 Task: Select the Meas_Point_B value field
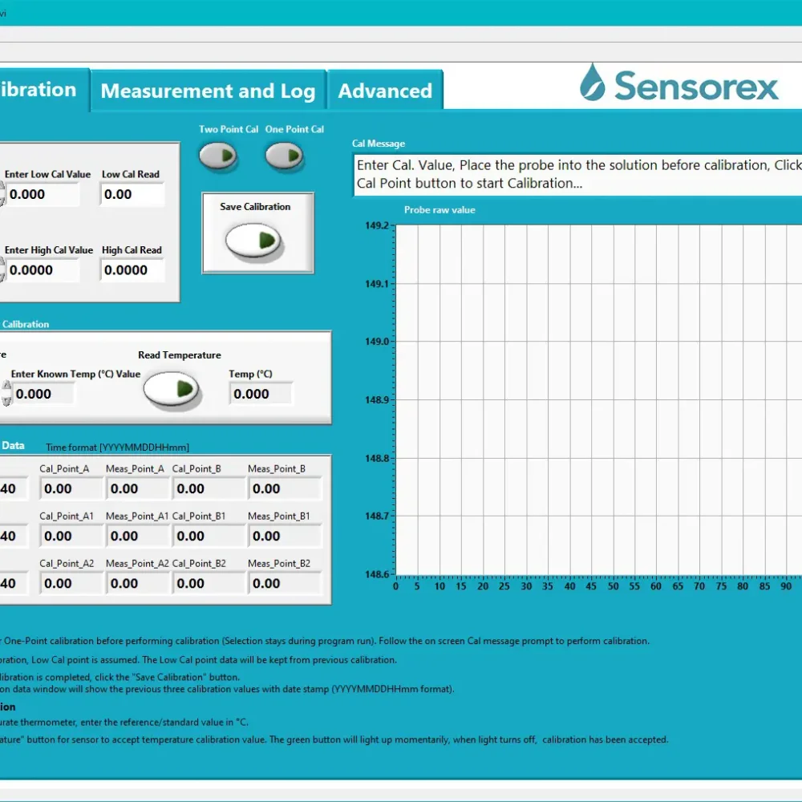click(284, 489)
